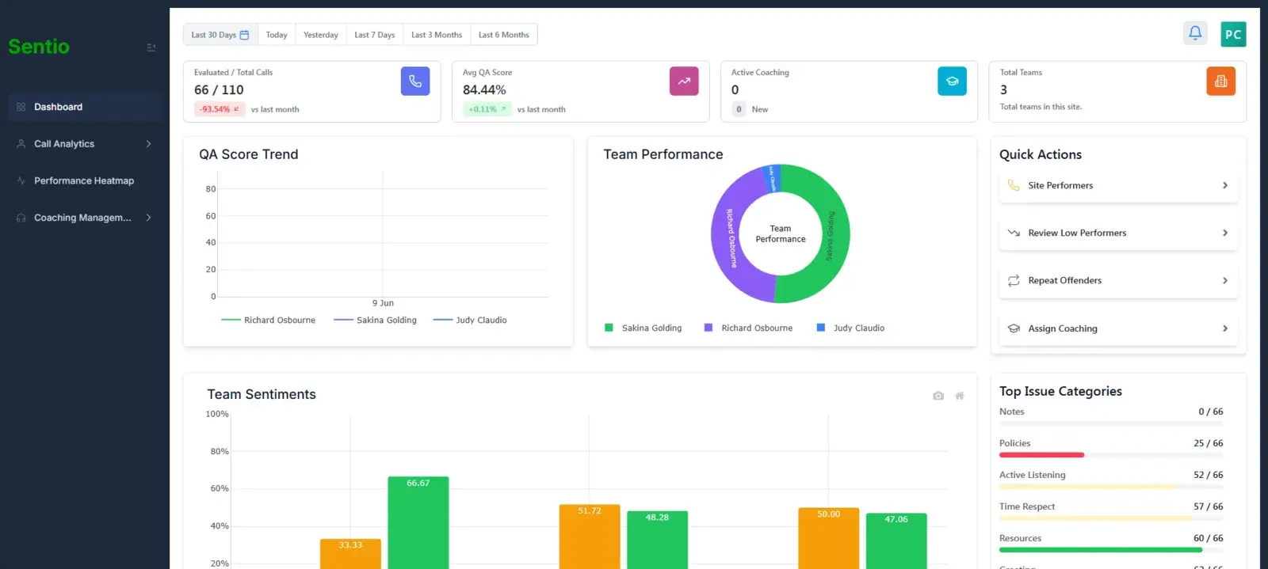
Task: Click the trend icon on Avg QA Score card
Action: coord(684,81)
